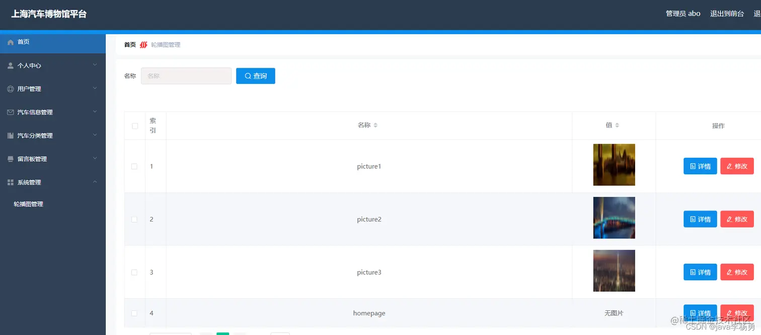Click the 个人中心 person icon
Viewport: 761px width, 335px height.
tap(11, 66)
